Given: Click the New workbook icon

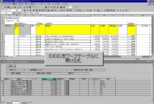Looking at the screenshot, I should 2,7.
